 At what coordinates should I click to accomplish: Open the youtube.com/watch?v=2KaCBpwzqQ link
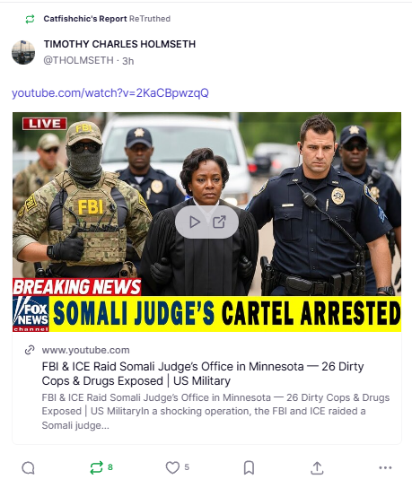[110, 92]
